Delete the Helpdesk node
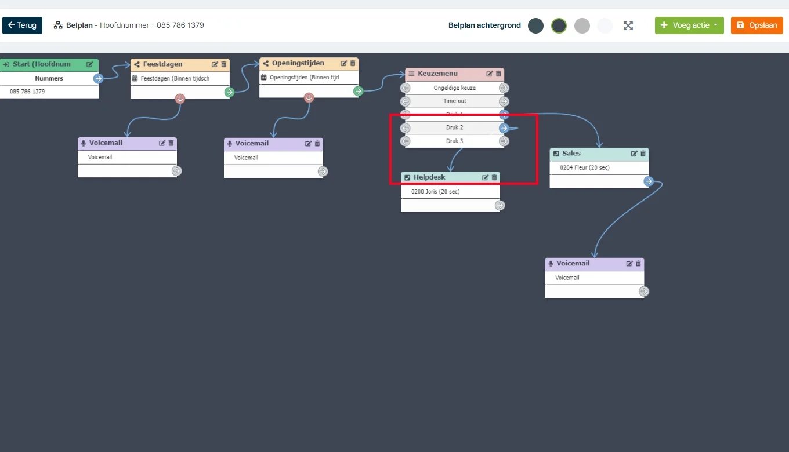Screen dimensions: 789x452 click(494, 177)
